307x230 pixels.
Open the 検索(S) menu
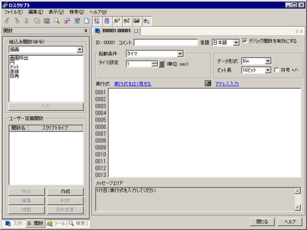pos(77,12)
